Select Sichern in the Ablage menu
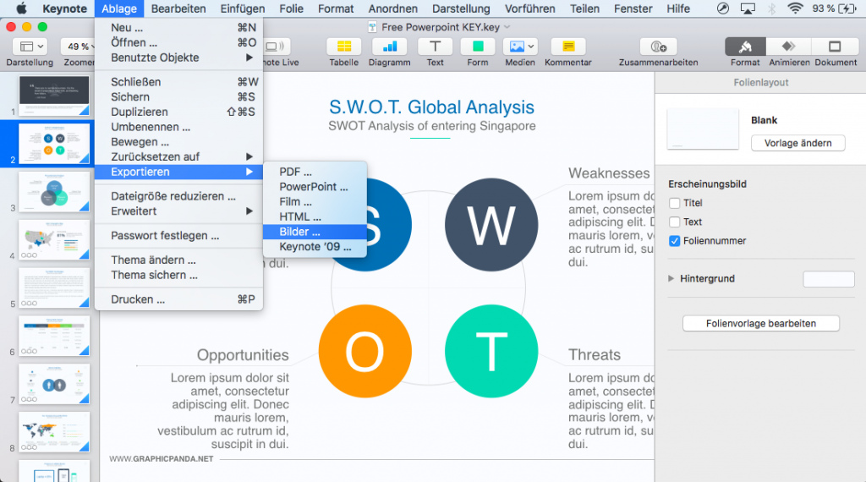866x482 pixels. point(179,96)
